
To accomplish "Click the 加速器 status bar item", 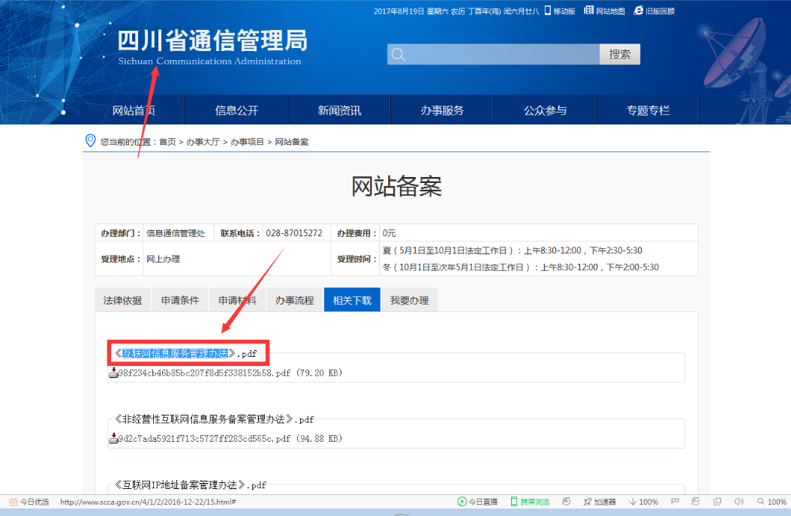I will 599,502.
